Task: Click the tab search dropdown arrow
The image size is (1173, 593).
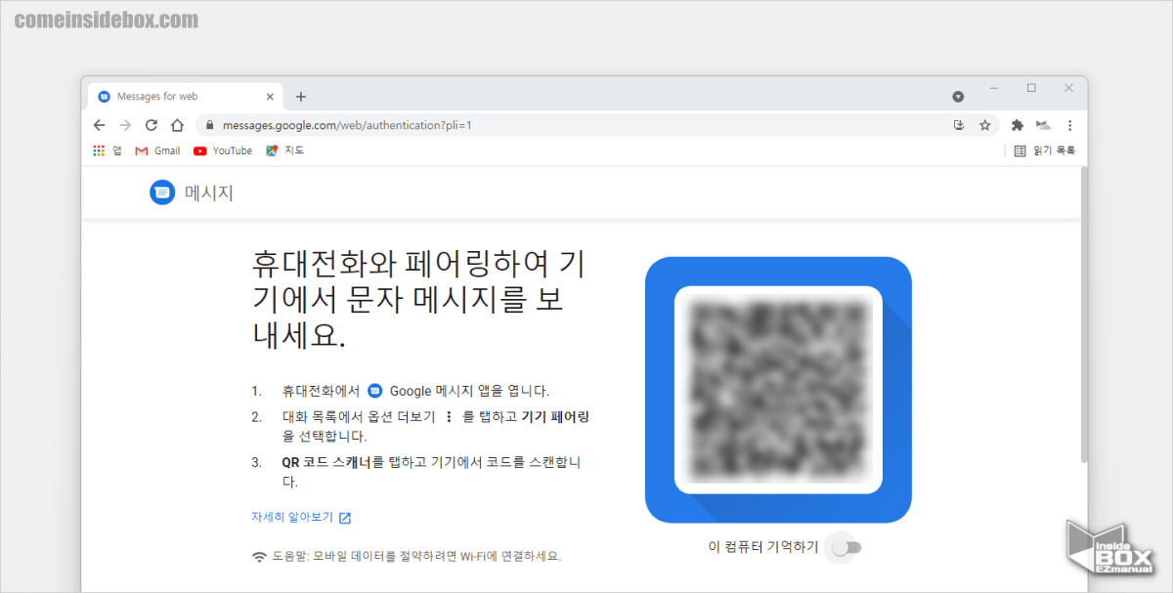Action: tap(958, 97)
